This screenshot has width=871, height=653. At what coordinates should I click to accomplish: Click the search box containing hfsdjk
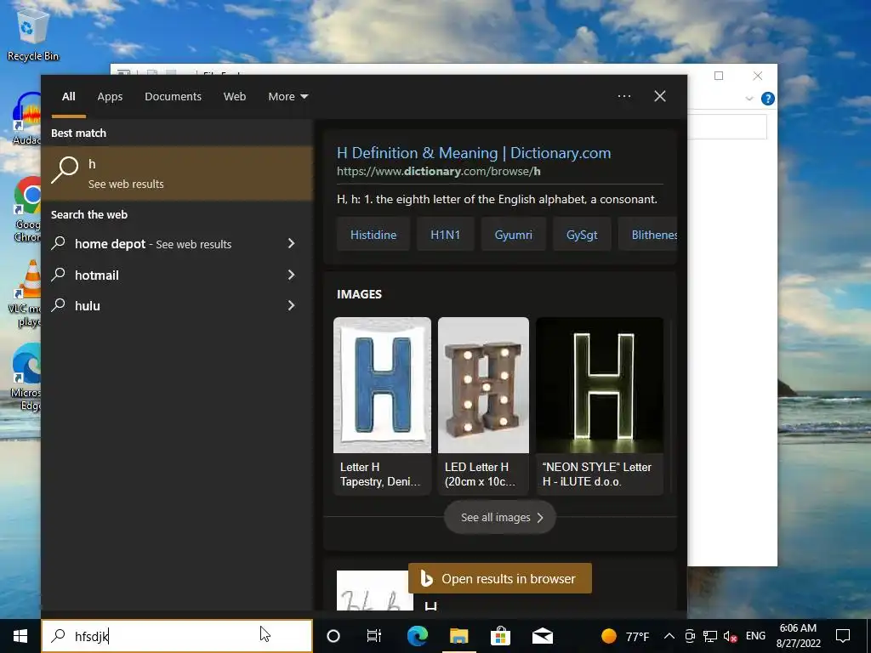[177, 636]
